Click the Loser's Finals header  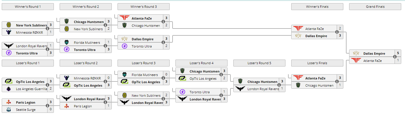coord(317,63)
